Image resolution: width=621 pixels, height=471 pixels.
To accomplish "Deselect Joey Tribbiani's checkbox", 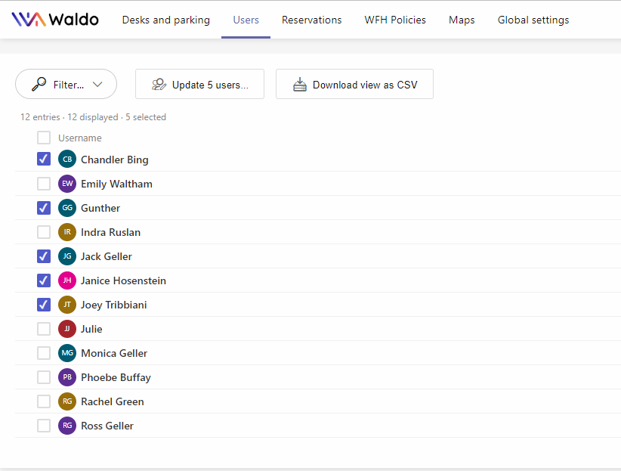I will pyautogui.click(x=44, y=305).
